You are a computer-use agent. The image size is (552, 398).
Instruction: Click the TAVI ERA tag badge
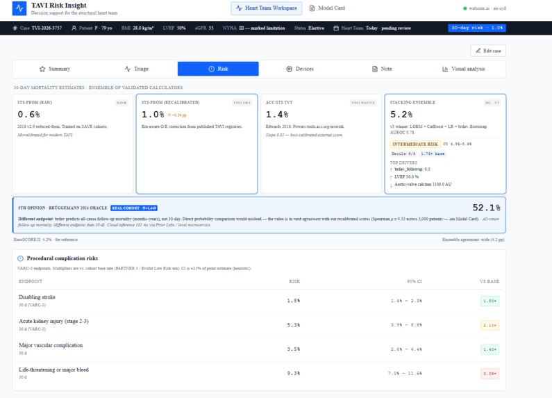tap(242, 103)
